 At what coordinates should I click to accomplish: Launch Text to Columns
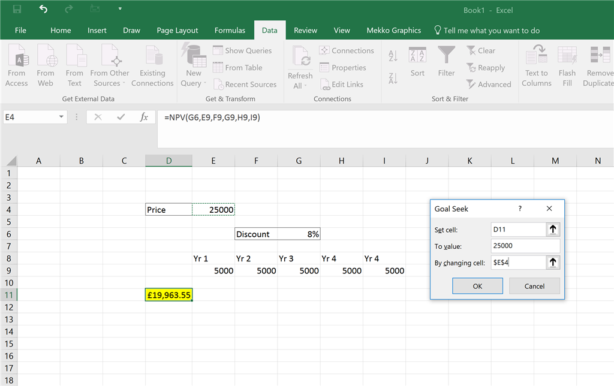tap(537, 65)
